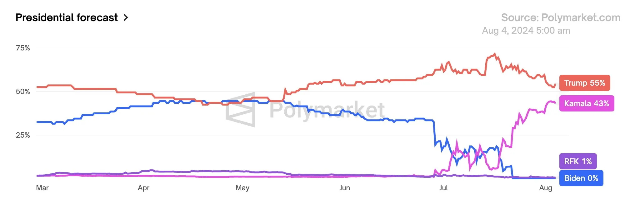Screen dimensions: 630x208
Task: Click the Aug 4, 2024 5:00 am timestamp
Action: tap(526, 31)
